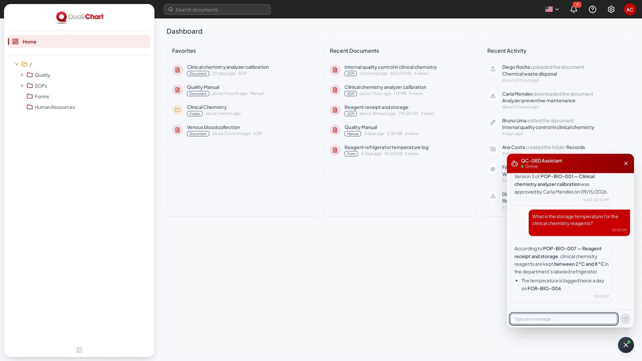
Task: Click download icon beside Carla Mendes activity
Action: pyautogui.click(x=493, y=95)
